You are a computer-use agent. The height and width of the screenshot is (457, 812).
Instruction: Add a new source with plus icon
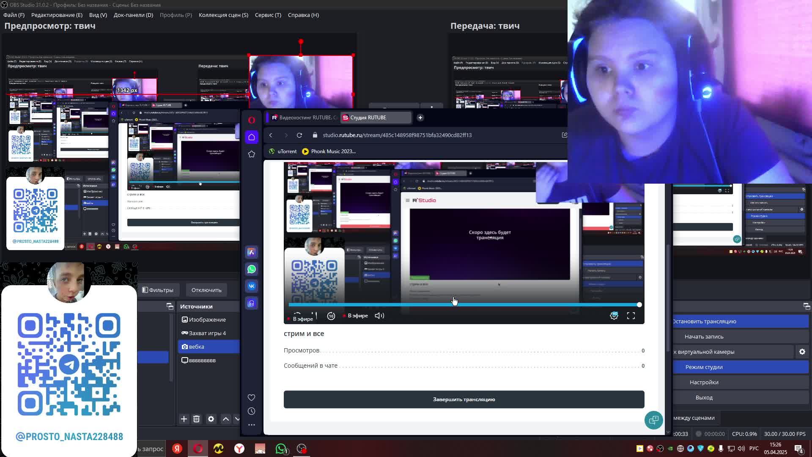pyautogui.click(x=184, y=419)
